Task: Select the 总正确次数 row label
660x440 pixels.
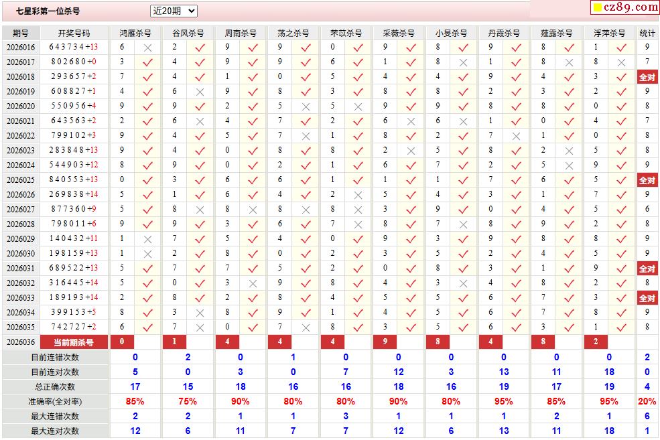Action: click(55, 387)
